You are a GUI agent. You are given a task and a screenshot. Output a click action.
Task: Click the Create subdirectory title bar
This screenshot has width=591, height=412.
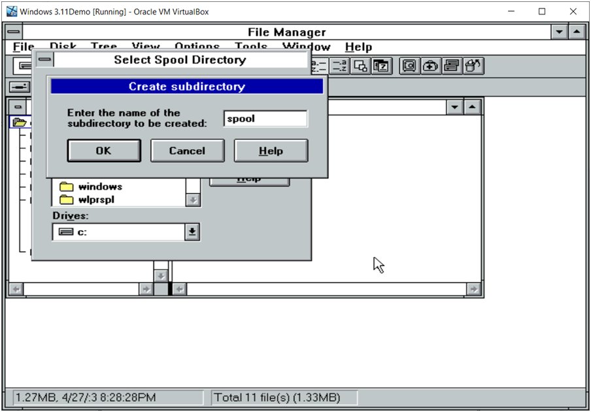[187, 86]
